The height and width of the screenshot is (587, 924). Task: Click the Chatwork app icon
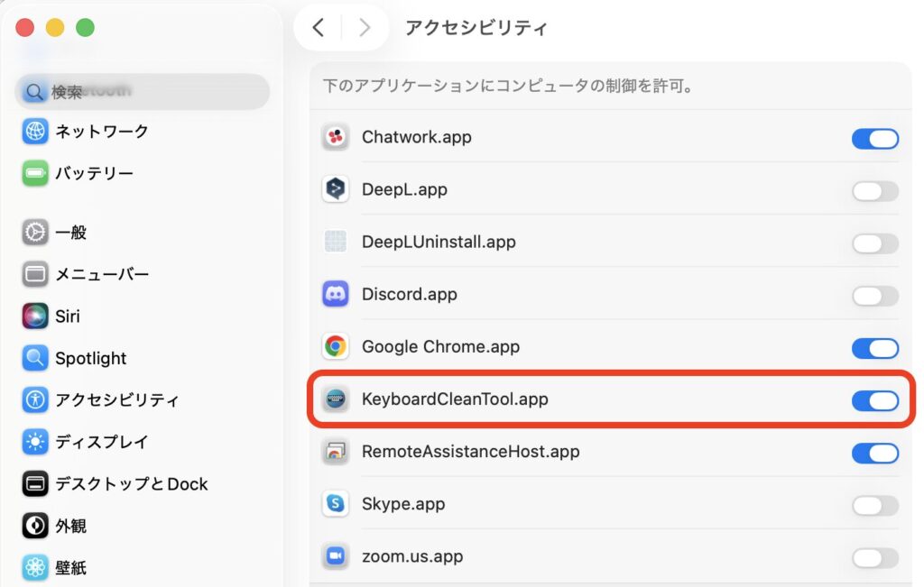[336, 137]
